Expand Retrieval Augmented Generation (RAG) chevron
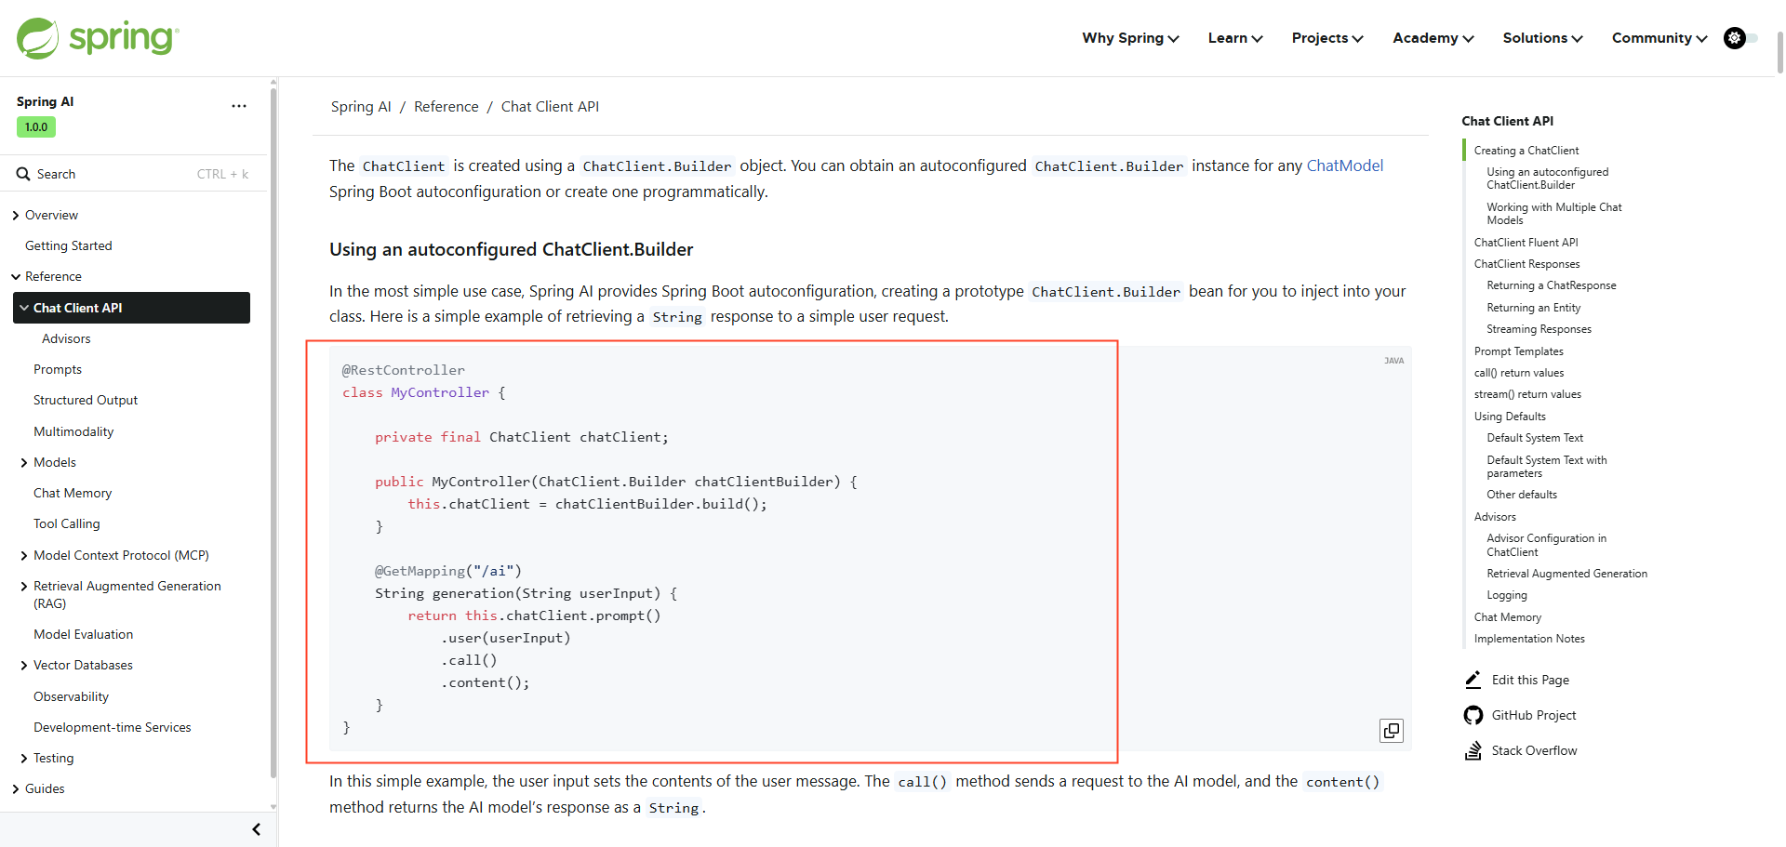The width and height of the screenshot is (1786, 847). coord(24,587)
